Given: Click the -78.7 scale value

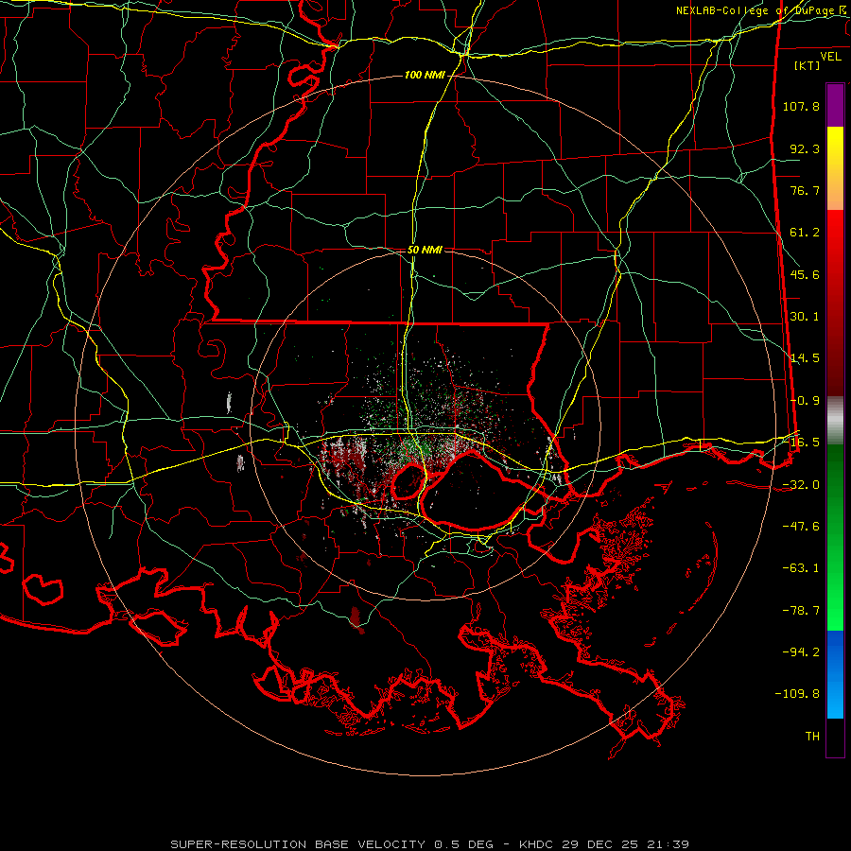Looking at the screenshot, I should (801, 611).
